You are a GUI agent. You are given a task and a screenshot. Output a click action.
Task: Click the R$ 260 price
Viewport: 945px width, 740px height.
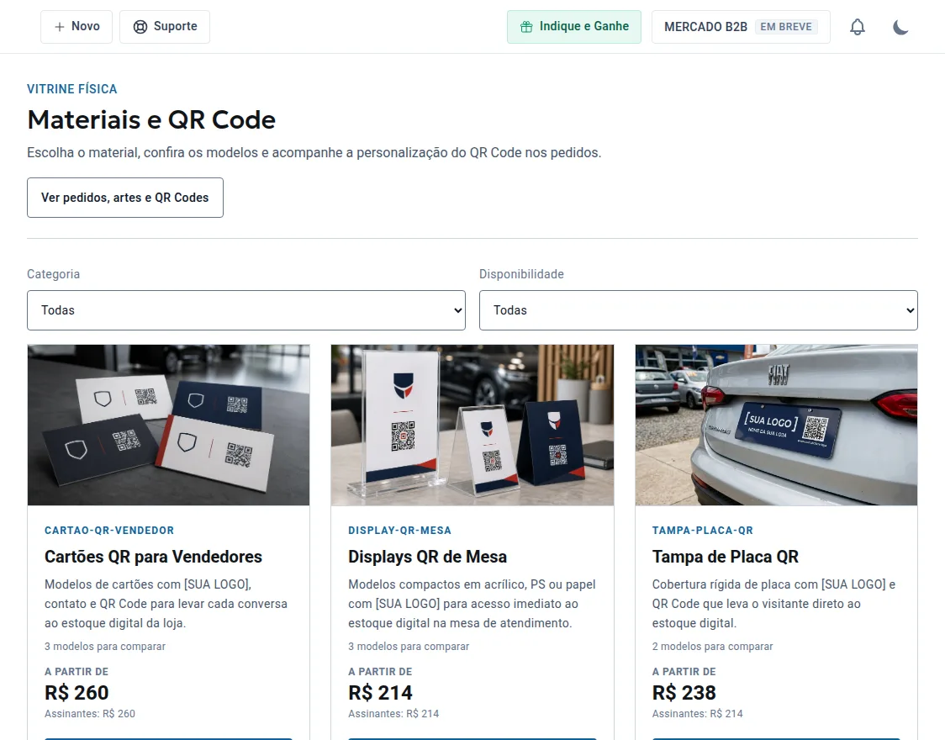coord(77,693)
